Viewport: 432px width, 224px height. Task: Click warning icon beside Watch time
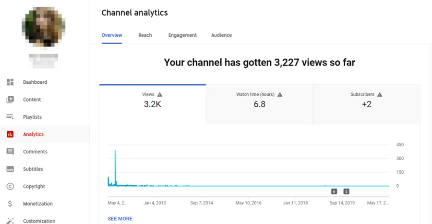[x=280, y=95]
